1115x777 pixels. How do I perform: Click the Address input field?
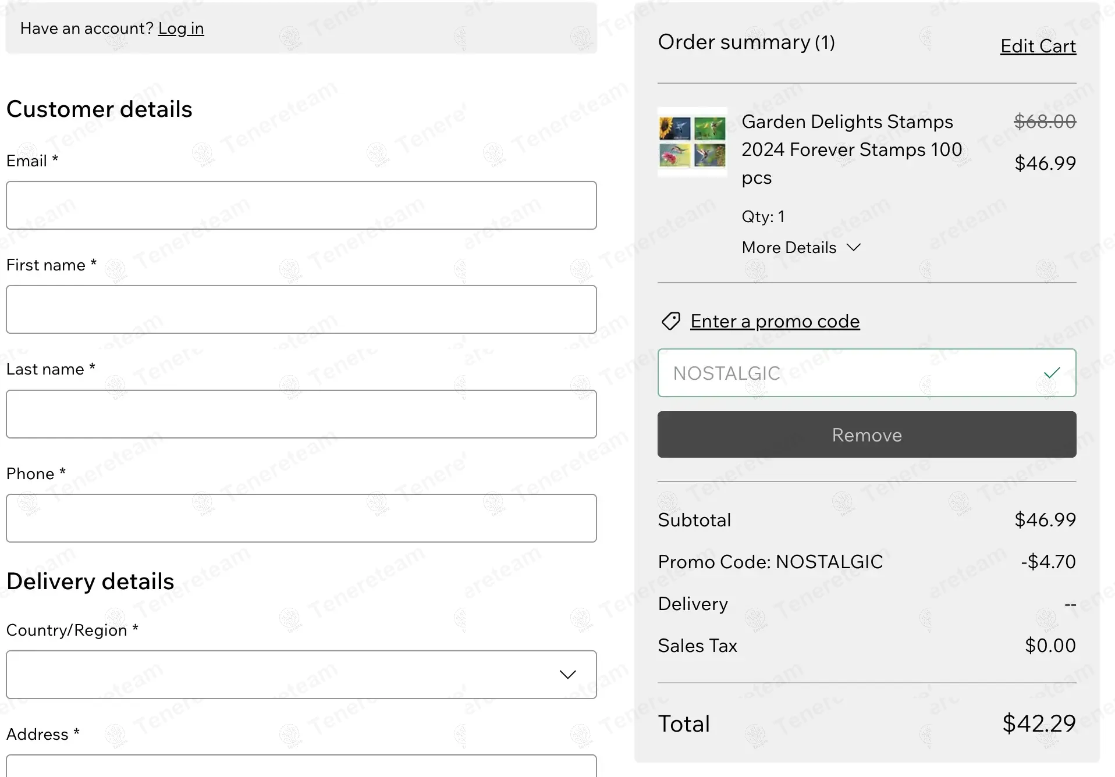point(301,767)
